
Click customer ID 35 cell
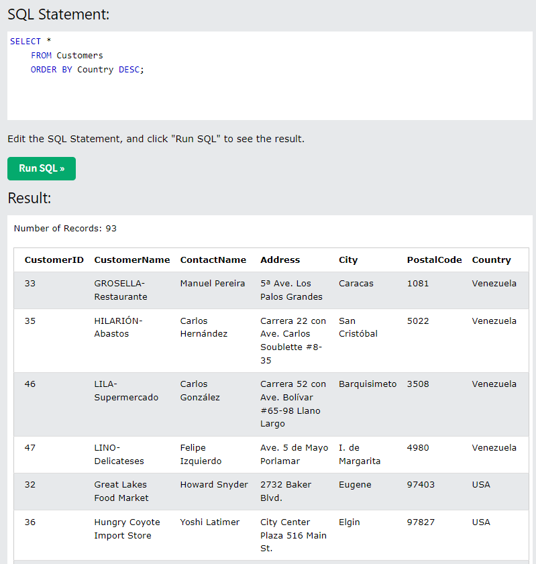(x=30, y=321)
